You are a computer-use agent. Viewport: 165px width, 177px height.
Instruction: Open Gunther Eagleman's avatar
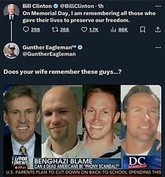[11, 51]
